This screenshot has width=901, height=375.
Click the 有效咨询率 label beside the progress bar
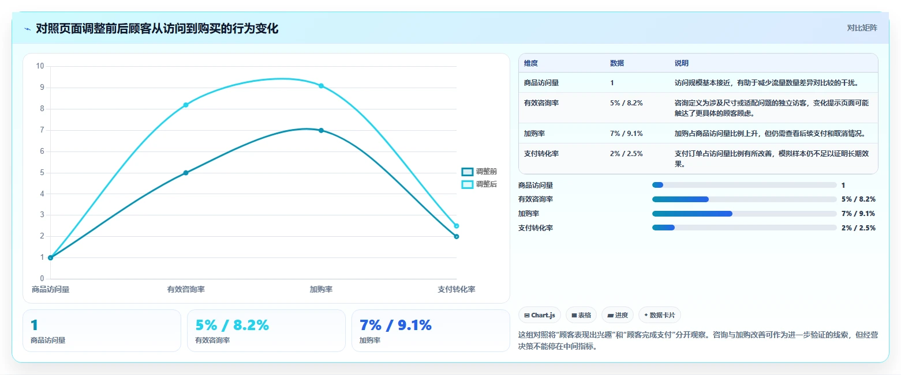click(536, 199)
